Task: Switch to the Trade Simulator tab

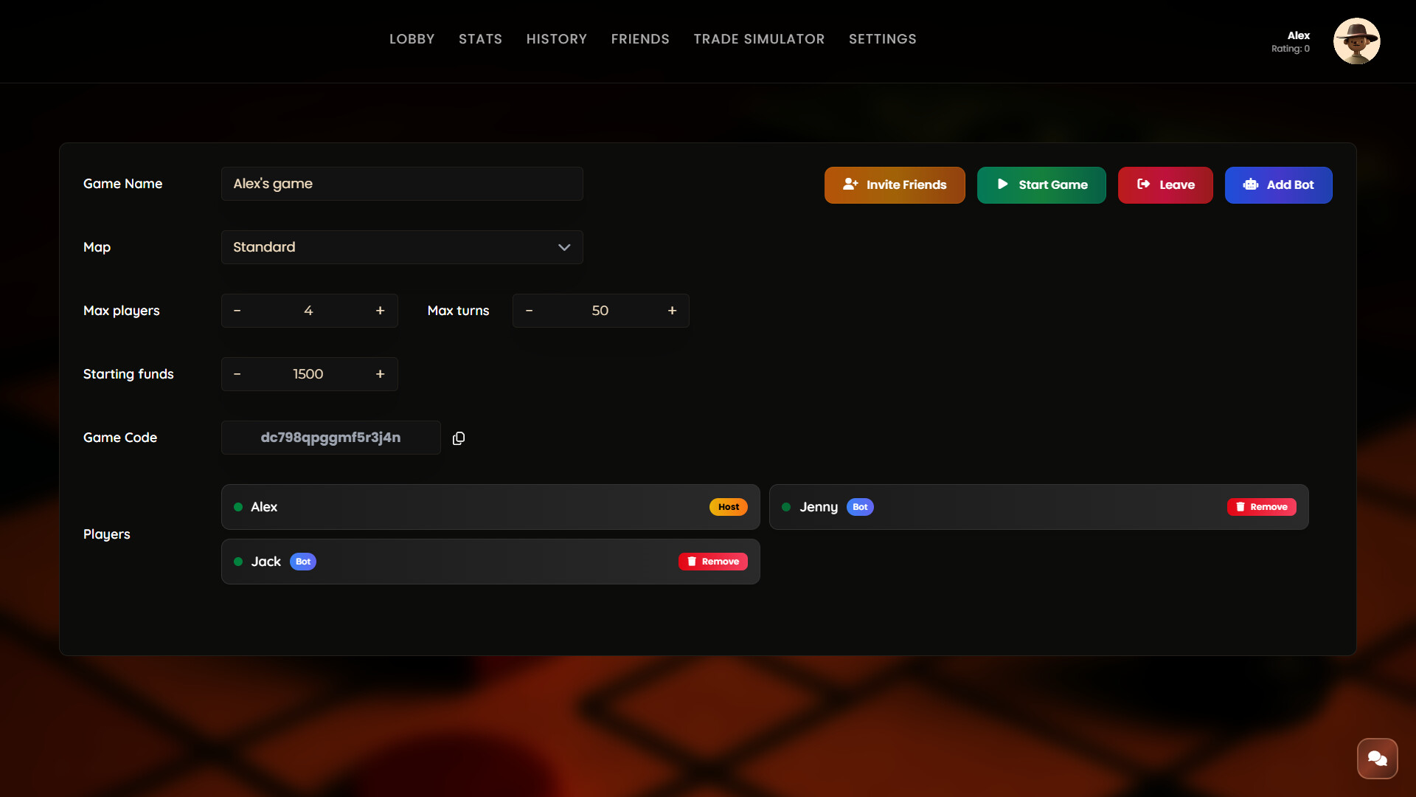Action: [759, 39]
